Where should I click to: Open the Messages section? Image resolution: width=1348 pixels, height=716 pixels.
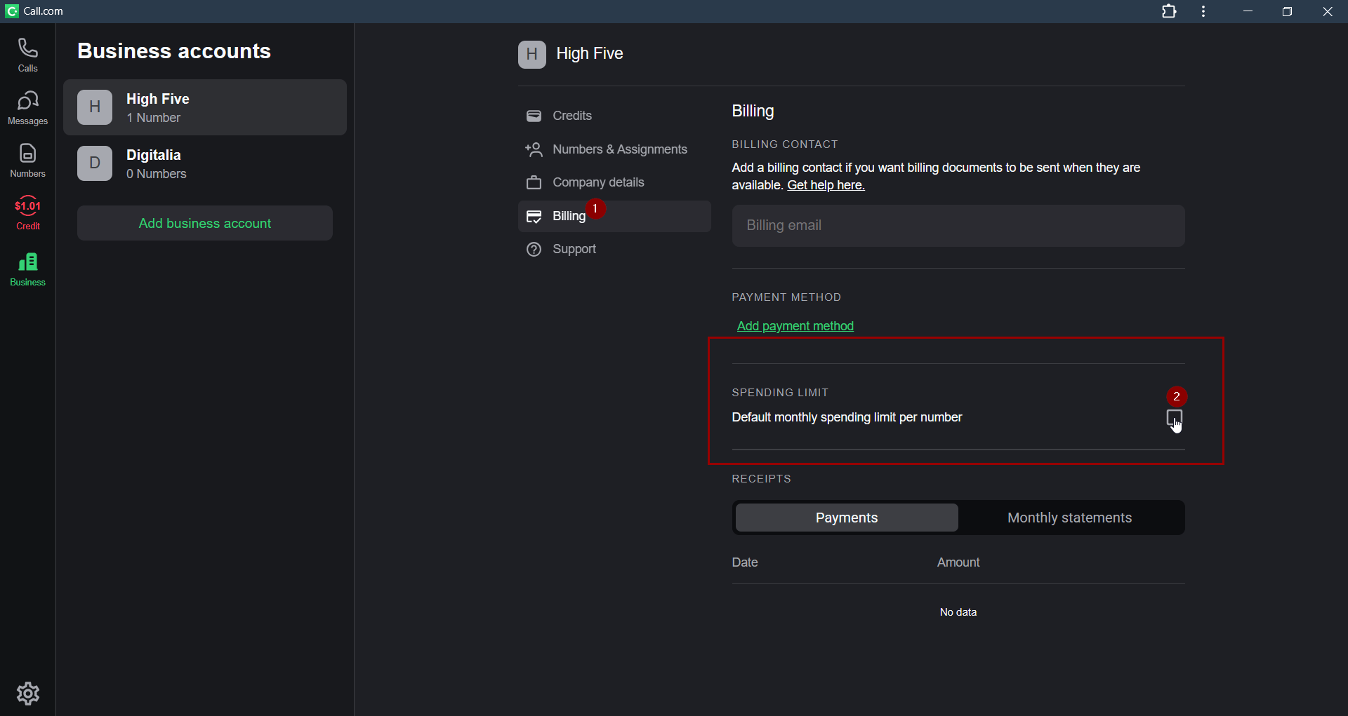[x=27, y=108]
